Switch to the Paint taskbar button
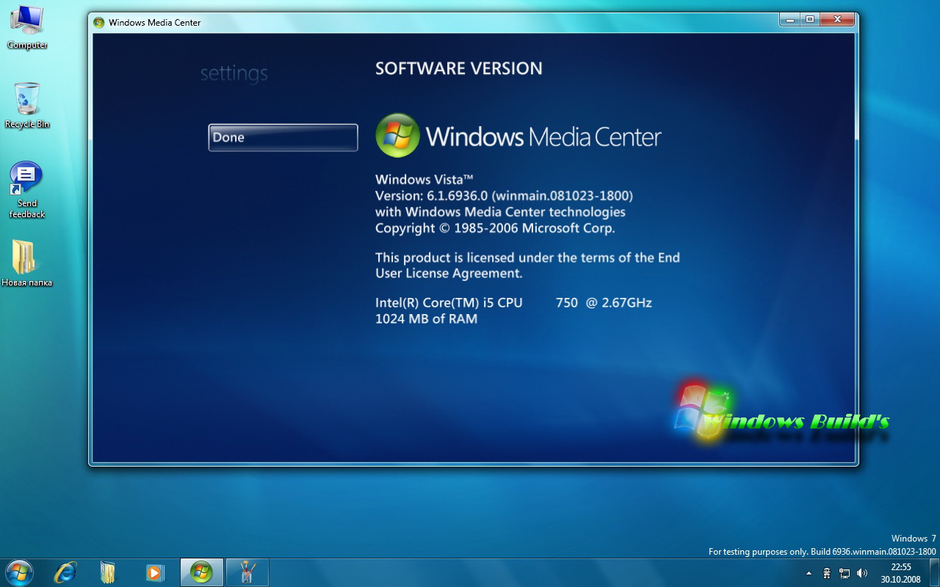The image size is (940, 587). pos(247,572)
